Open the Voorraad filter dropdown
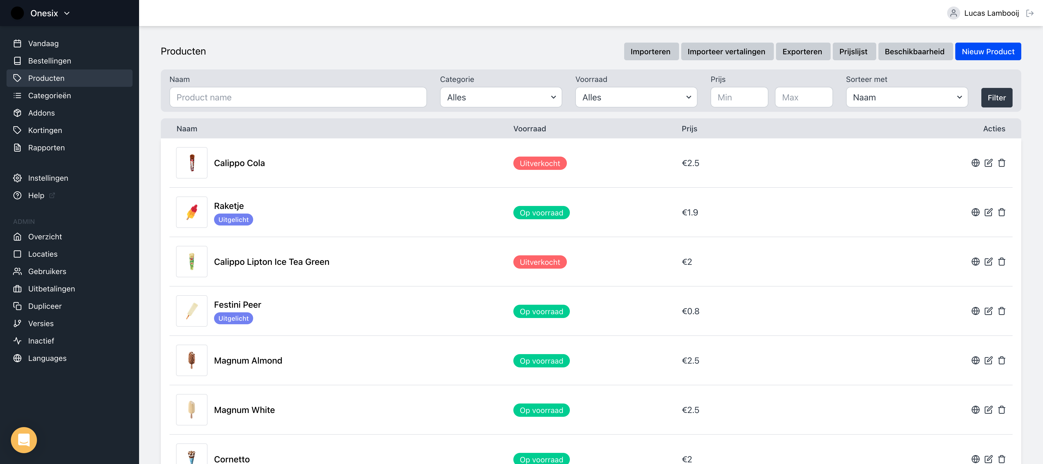Screen dimensions: 1043x464 tap(636, 97)
